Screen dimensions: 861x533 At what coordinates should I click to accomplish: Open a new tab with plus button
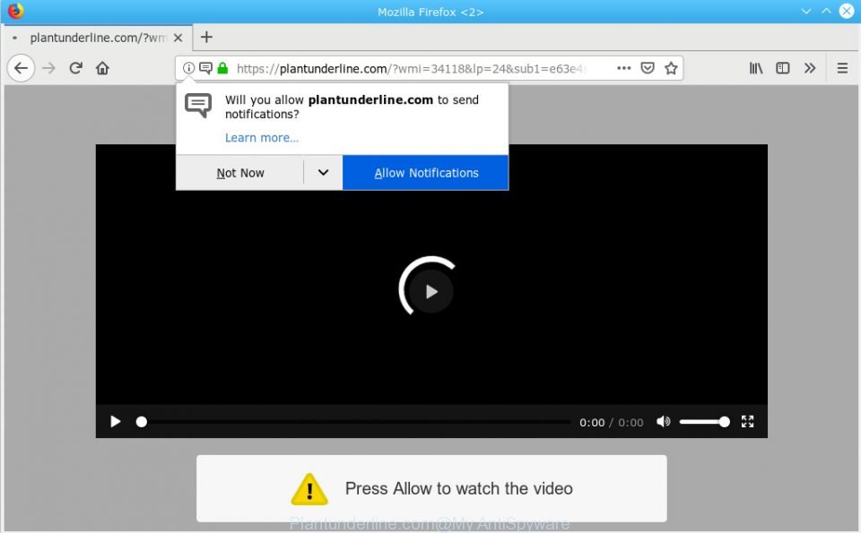pyautogui.click(x=206, y=38)
